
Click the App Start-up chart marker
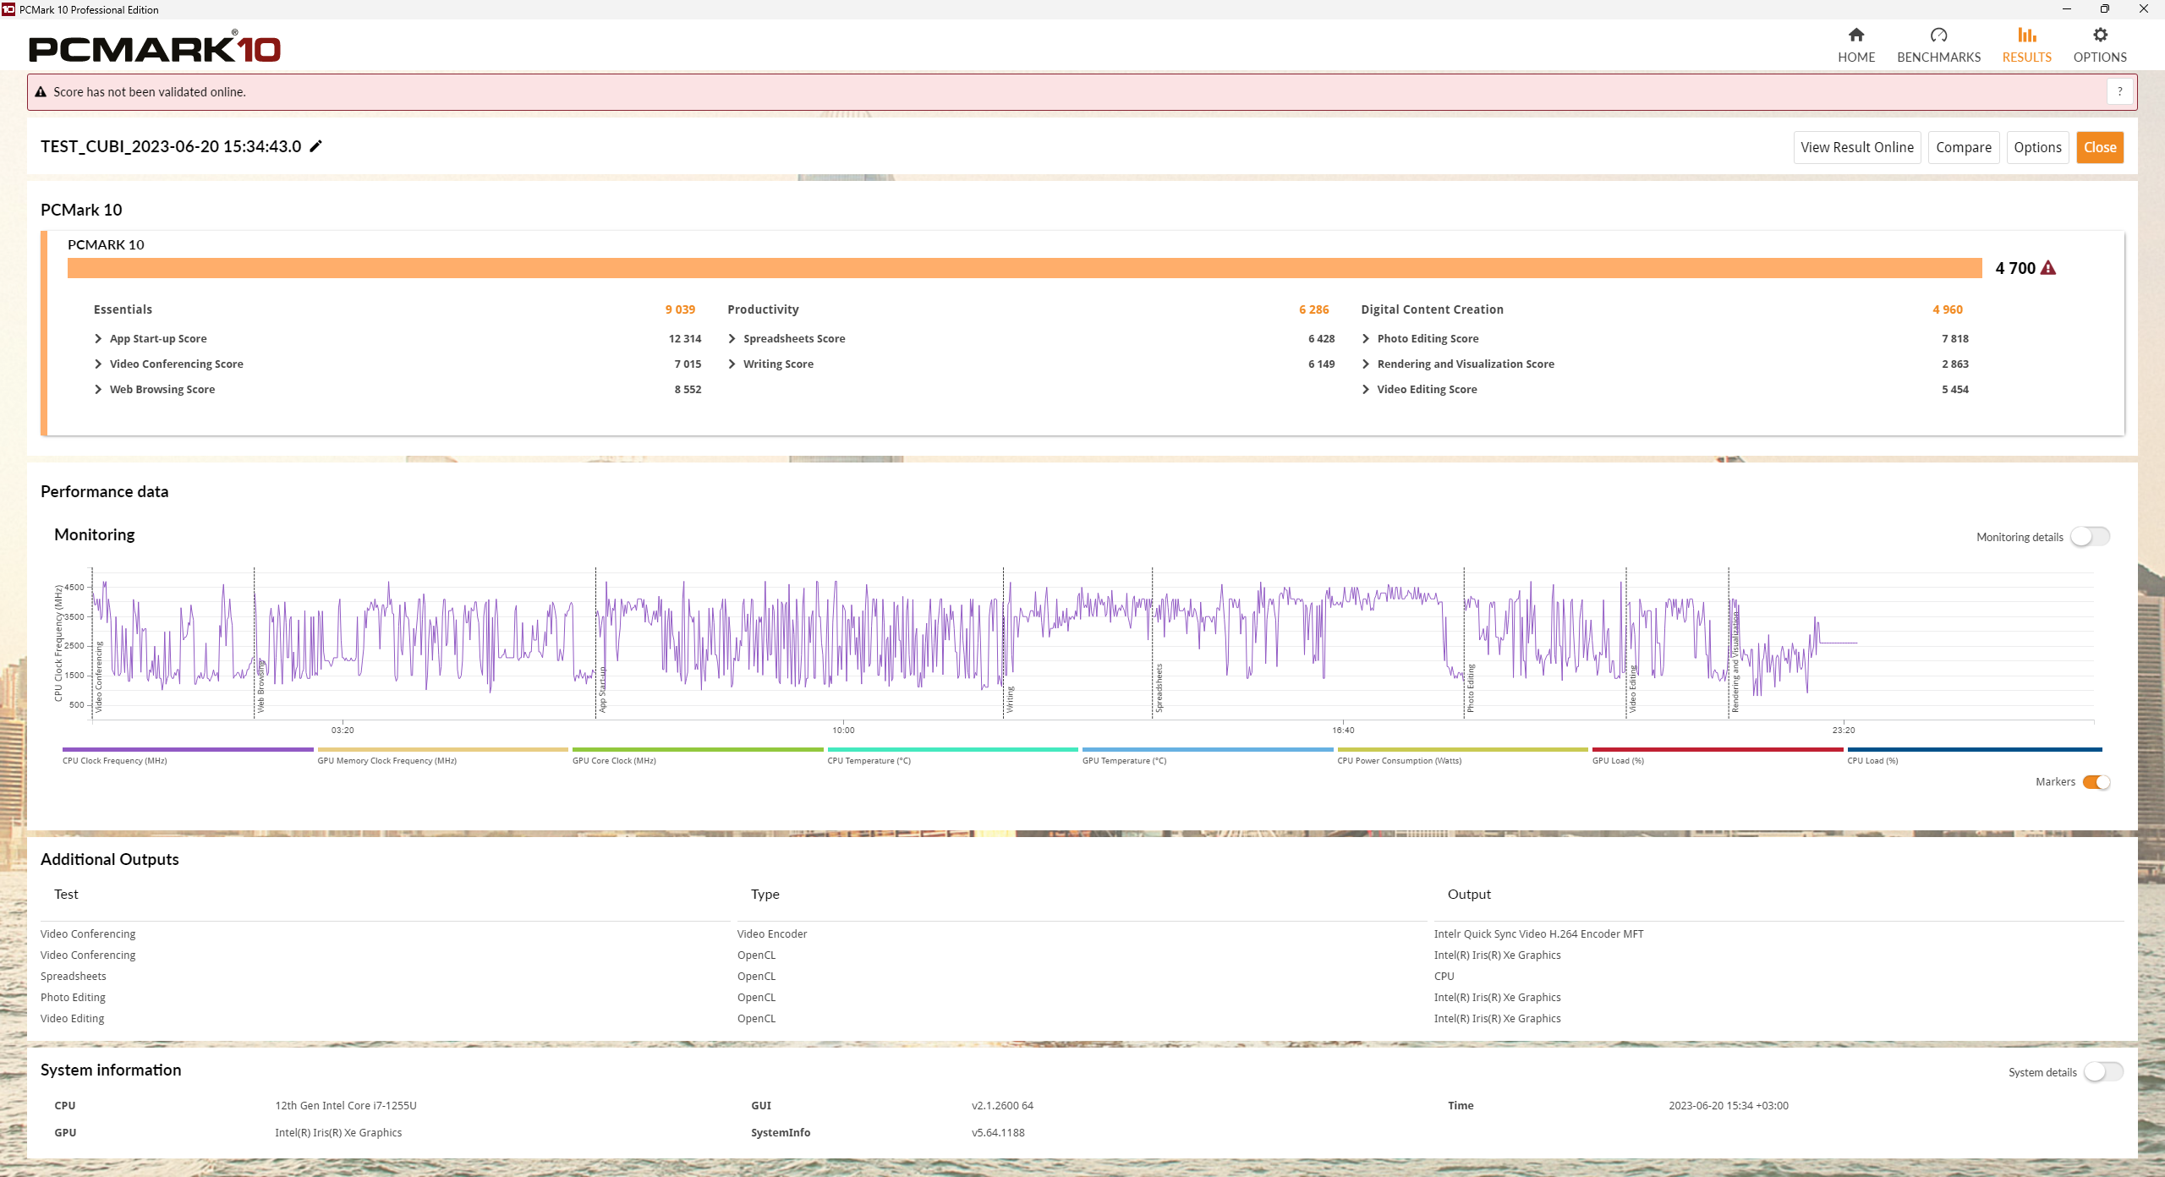click(x=602, y=690)
